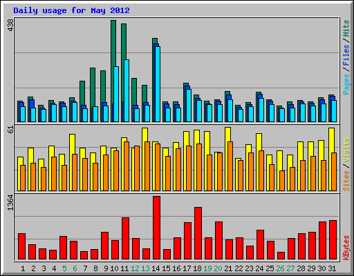354x276 pixels.
Task: Click the 'KBytes' legend label
Action: pyautogui.click(x=346, y=248)
